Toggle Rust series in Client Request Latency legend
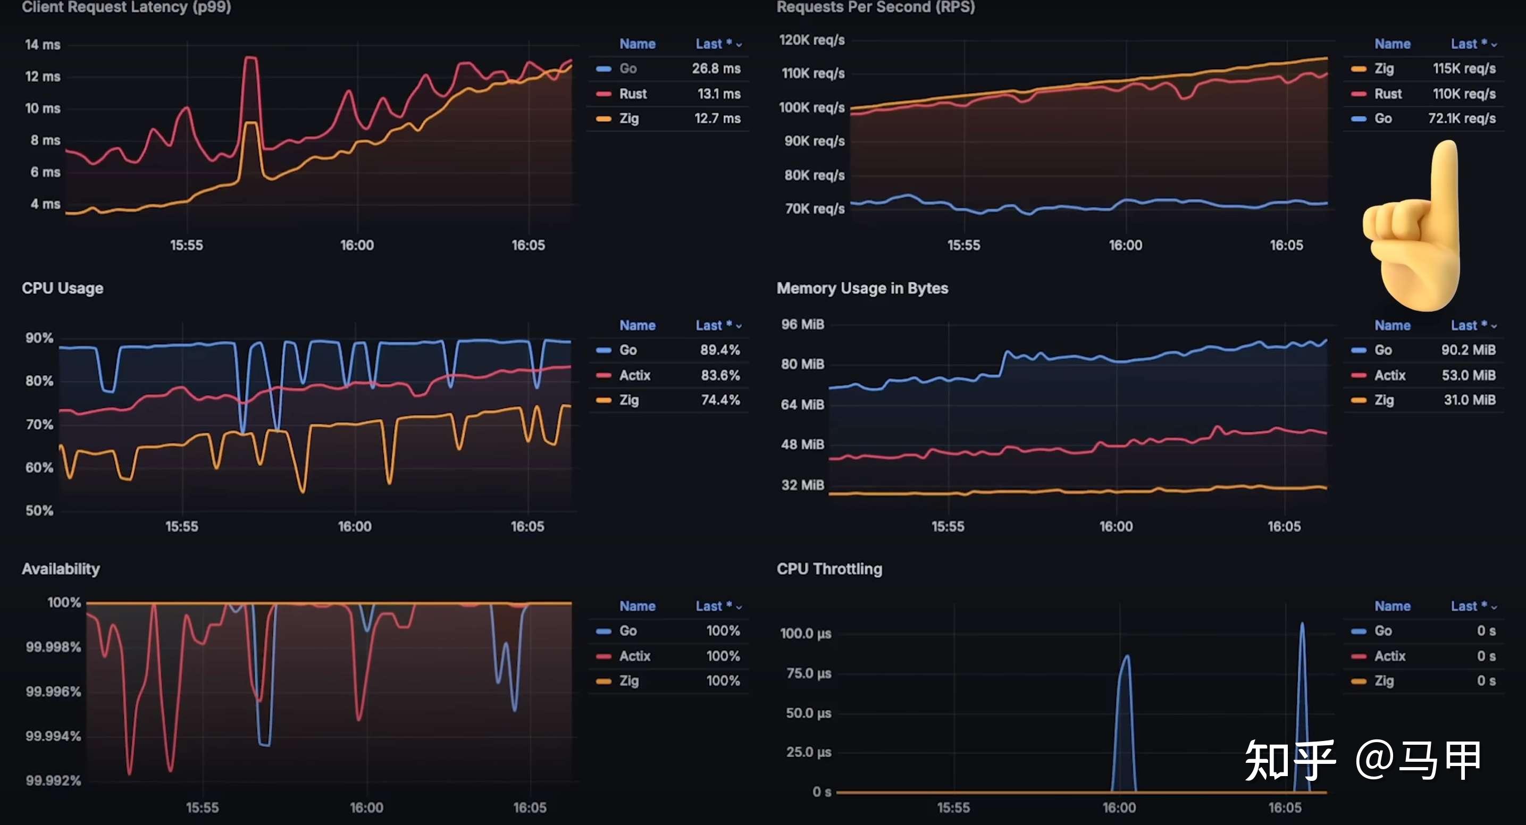The height and width of the screenshot is (825, 1526). pos(633,94)
